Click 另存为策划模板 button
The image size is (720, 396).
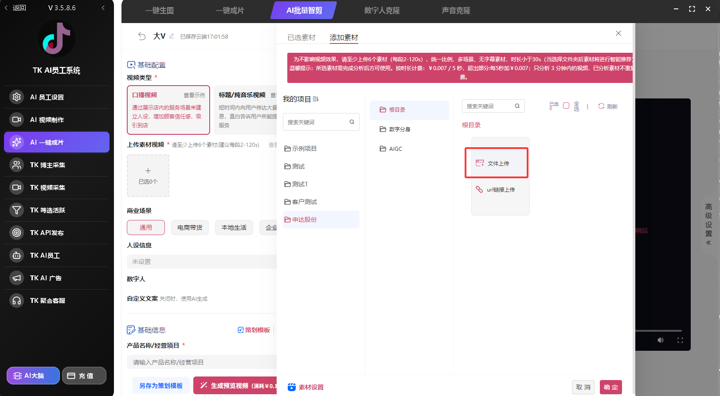161,386
